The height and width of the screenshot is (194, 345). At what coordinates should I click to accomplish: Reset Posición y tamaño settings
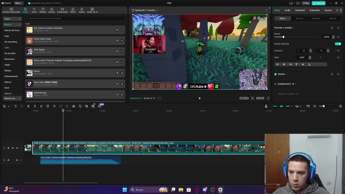coord(332,28)
